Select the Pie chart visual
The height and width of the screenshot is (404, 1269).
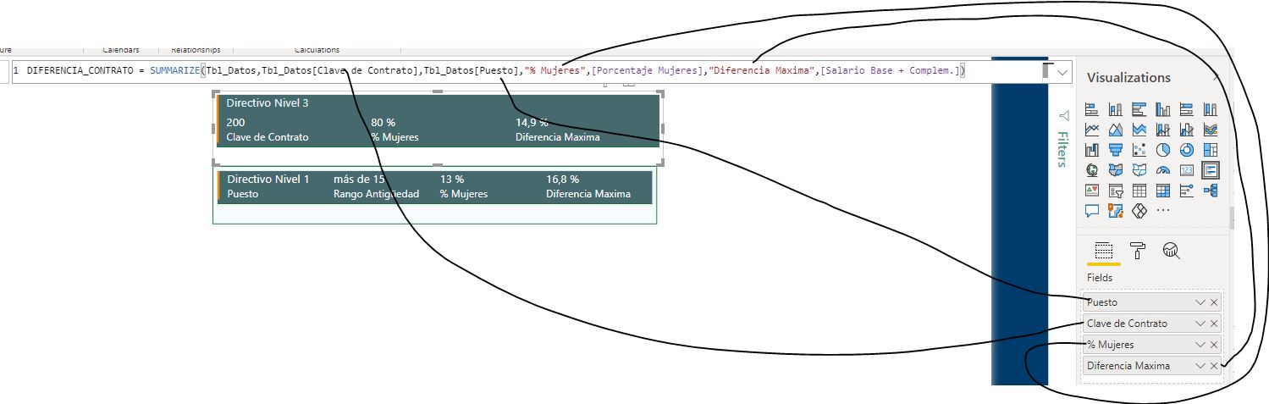(x=1163, y=150)
